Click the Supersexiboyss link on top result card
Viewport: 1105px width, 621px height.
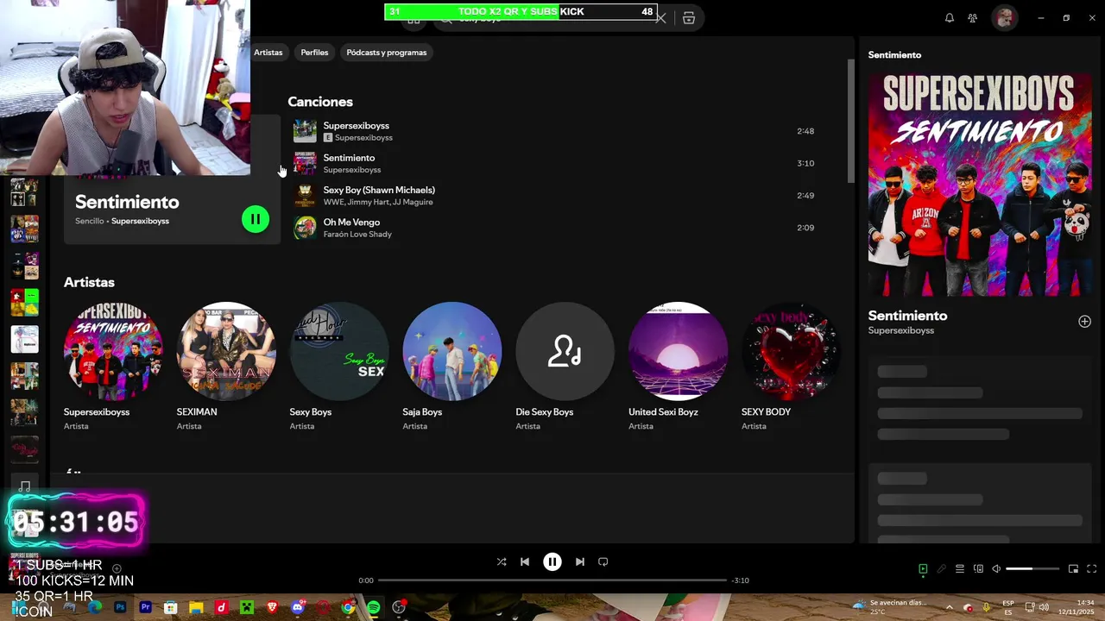[140, 221]
